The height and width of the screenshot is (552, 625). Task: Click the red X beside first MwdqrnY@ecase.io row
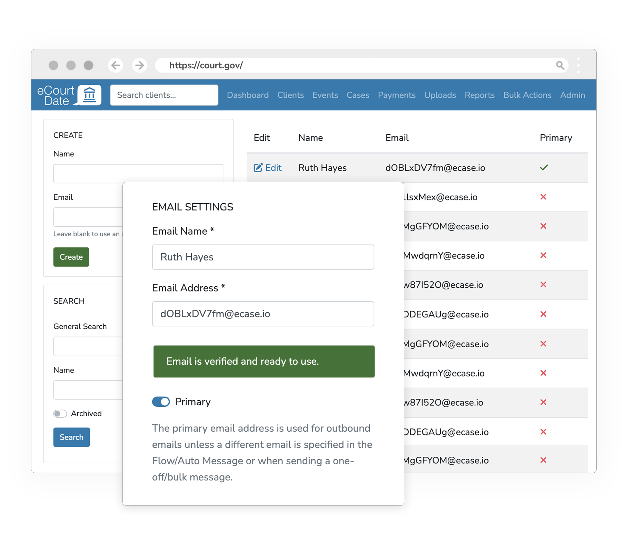coord(543,256)
